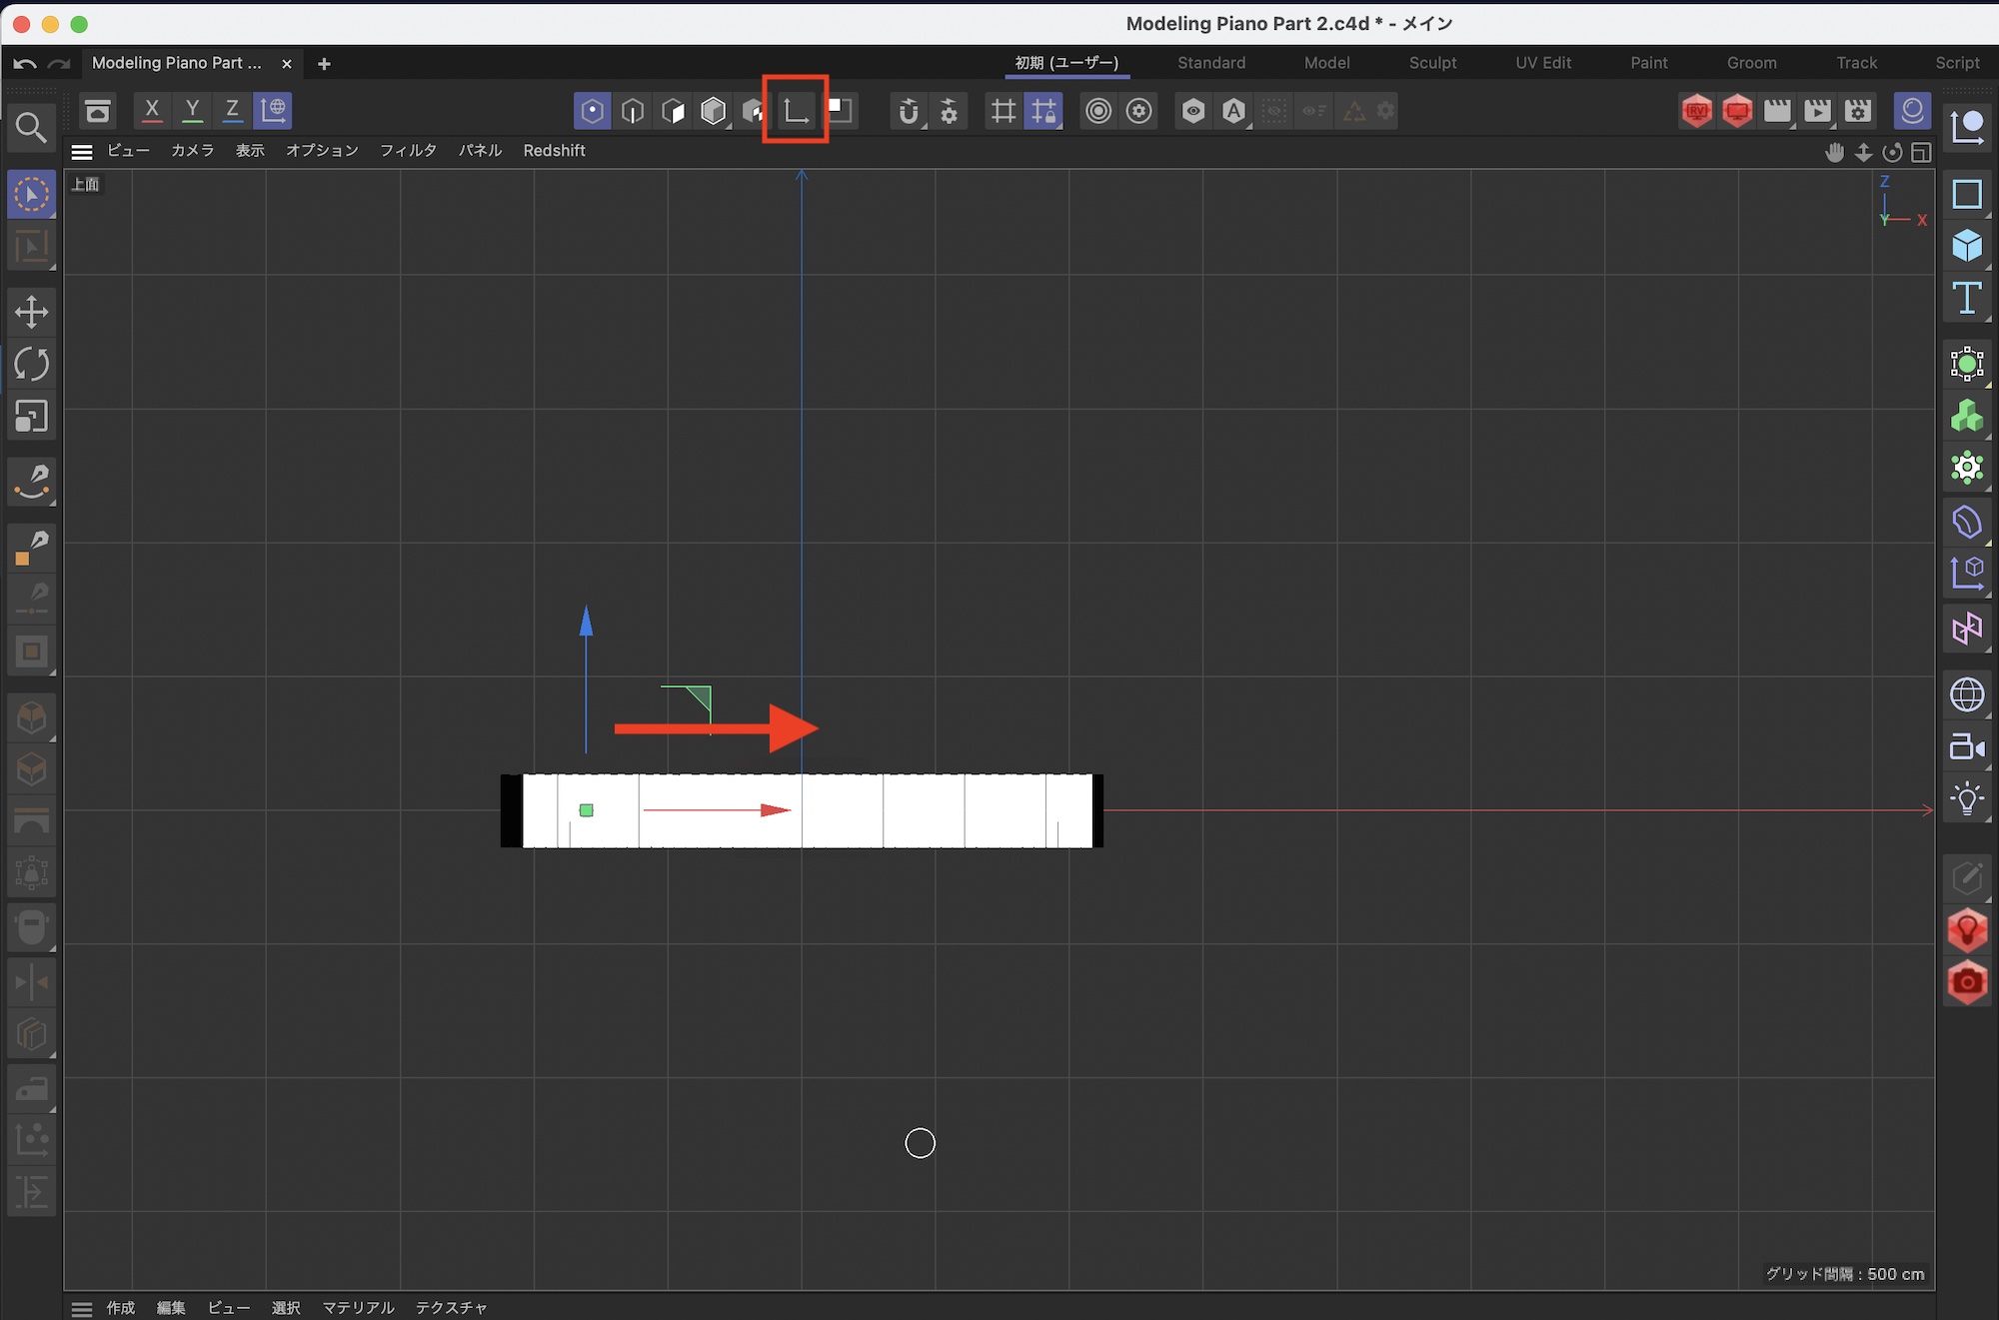Open the フィルタ menu
This screenshot has width=1999, height=1320.
pos(408,151)
